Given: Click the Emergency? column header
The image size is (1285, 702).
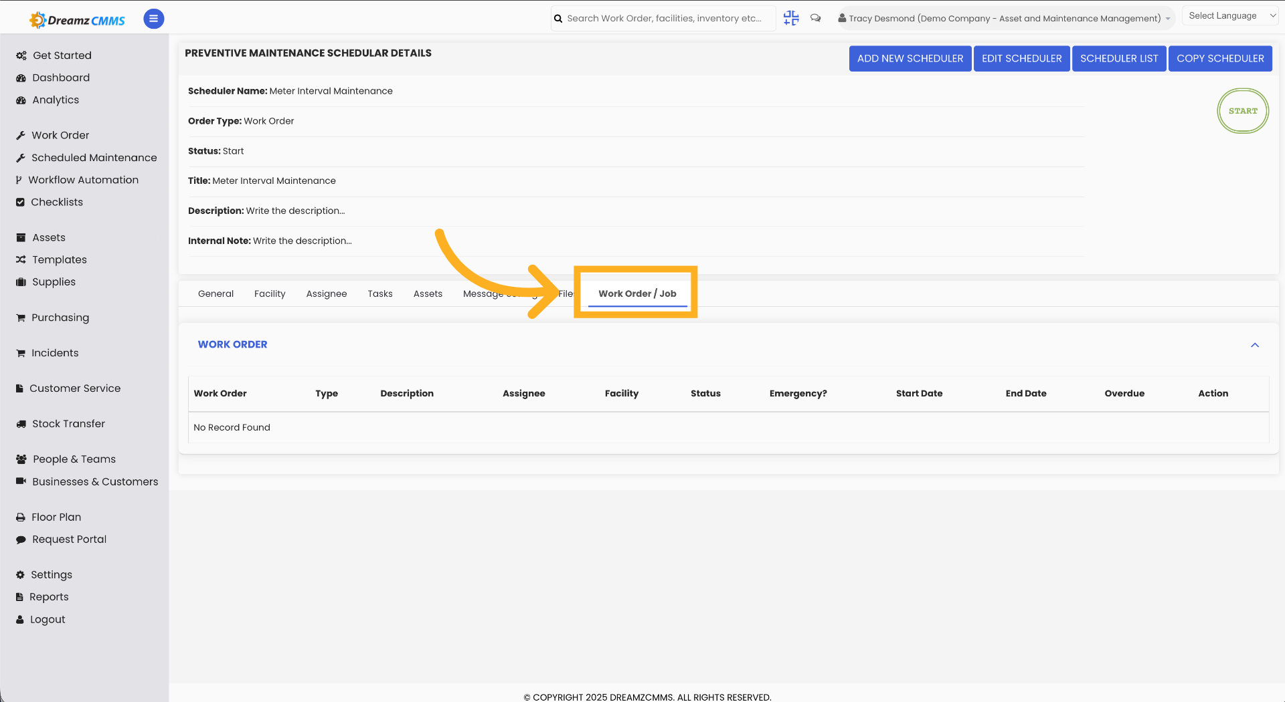Looking at the screenshot, I should coord(798,393).
